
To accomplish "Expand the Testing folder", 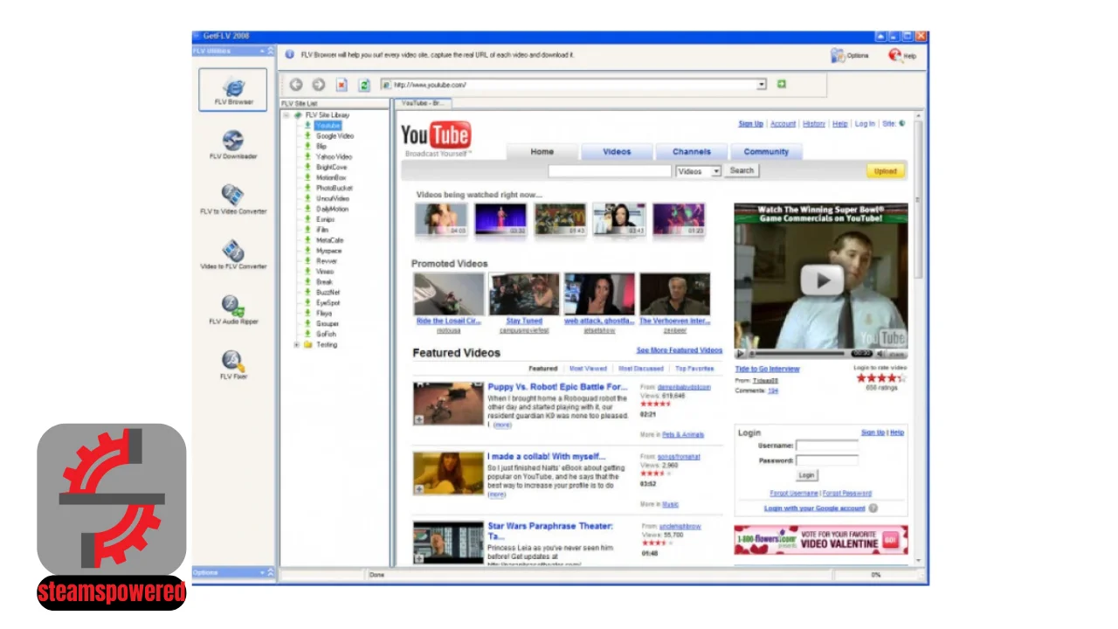I will tap(297, 344).
